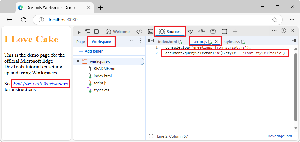Open more Navigator tabs chevron dropdown

pyautogui.click(x=131, y=41)
